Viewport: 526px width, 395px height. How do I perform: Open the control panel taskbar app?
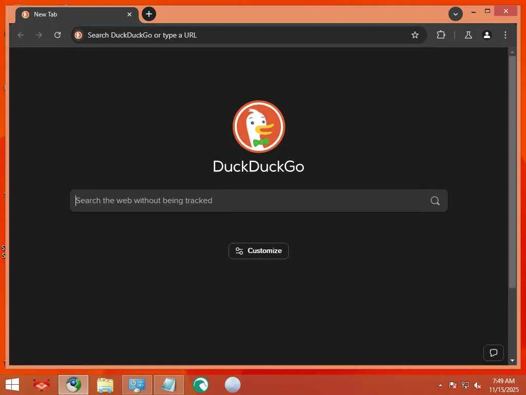137,385
